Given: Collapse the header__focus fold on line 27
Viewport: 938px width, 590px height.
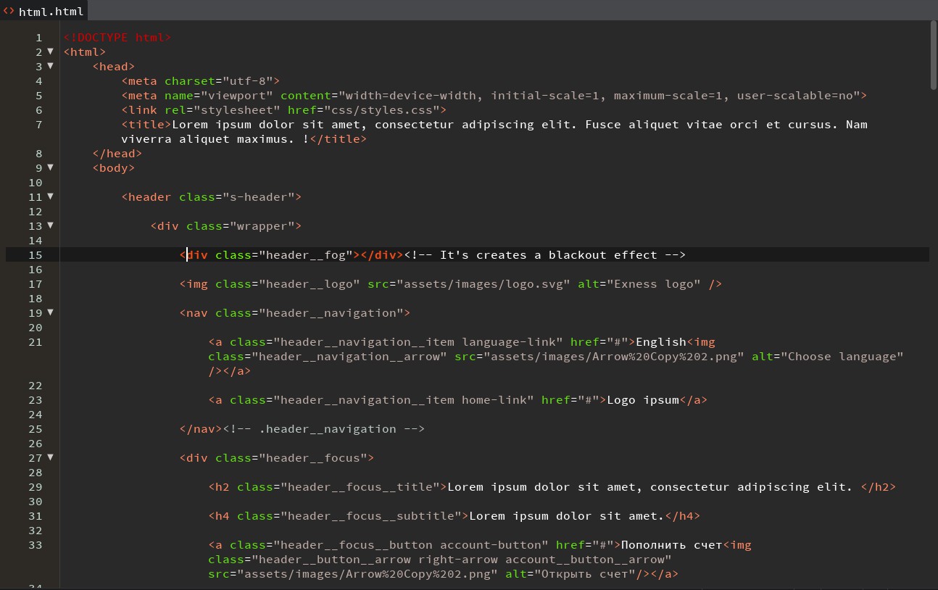Looking at the screenshot, I should coord(50,457).
